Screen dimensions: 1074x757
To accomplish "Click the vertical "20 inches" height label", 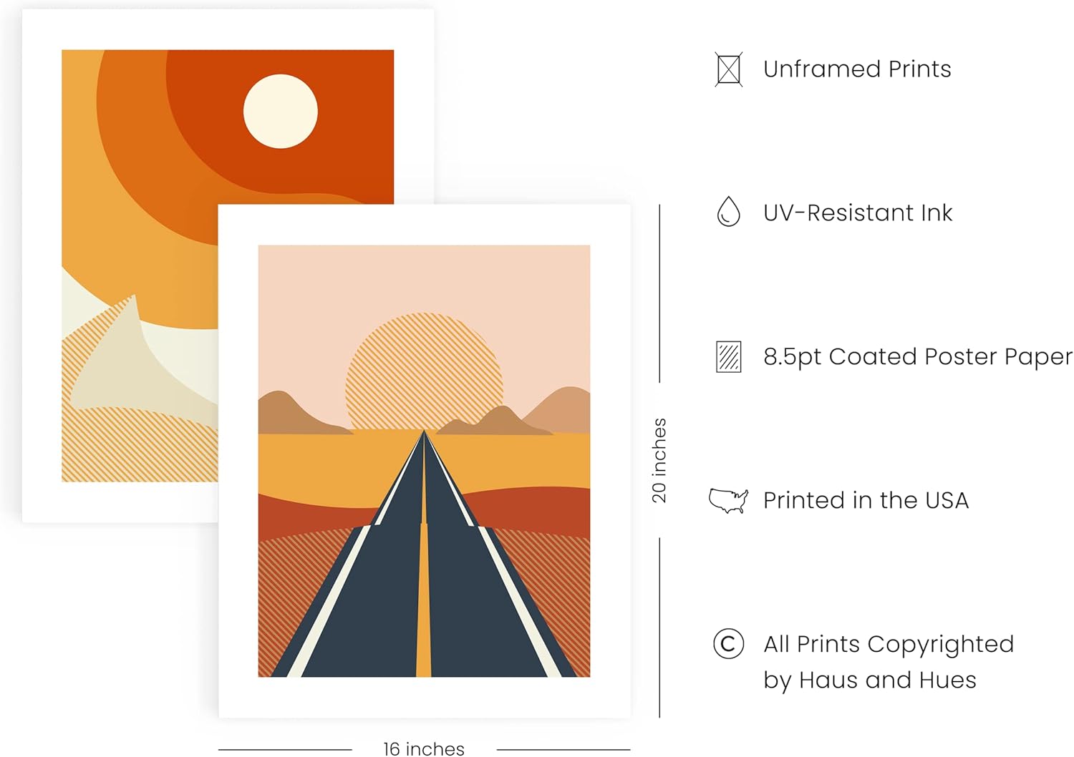I will (x=659, y=460).
